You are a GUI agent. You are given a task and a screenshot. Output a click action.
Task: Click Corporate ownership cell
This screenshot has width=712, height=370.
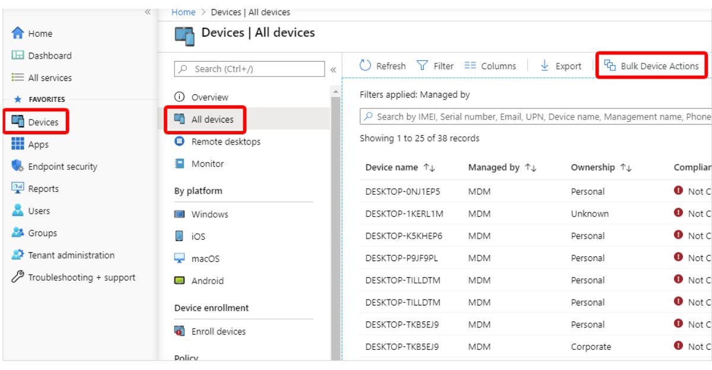point(591,347)
